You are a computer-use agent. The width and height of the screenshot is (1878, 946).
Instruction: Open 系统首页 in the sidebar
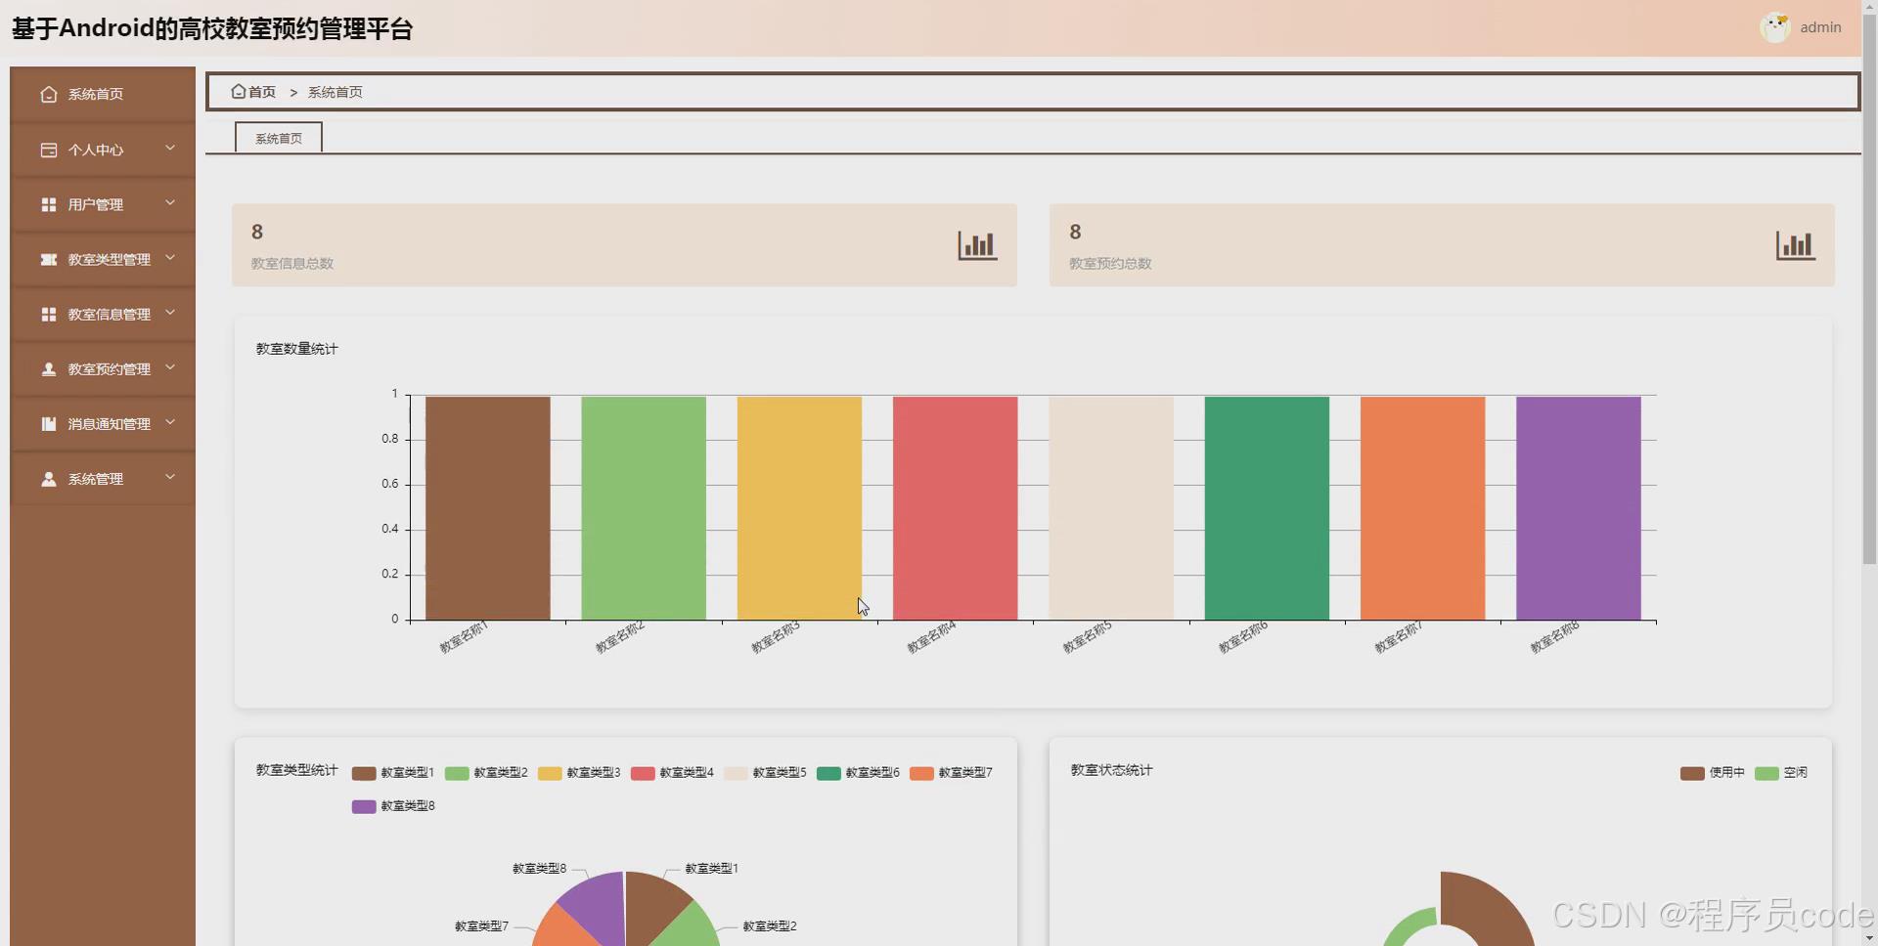103,94
